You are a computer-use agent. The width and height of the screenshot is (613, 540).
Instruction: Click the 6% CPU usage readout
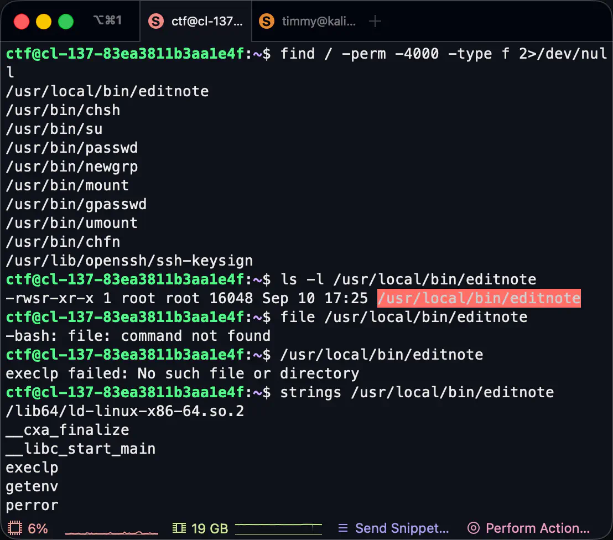pos(38,528)
